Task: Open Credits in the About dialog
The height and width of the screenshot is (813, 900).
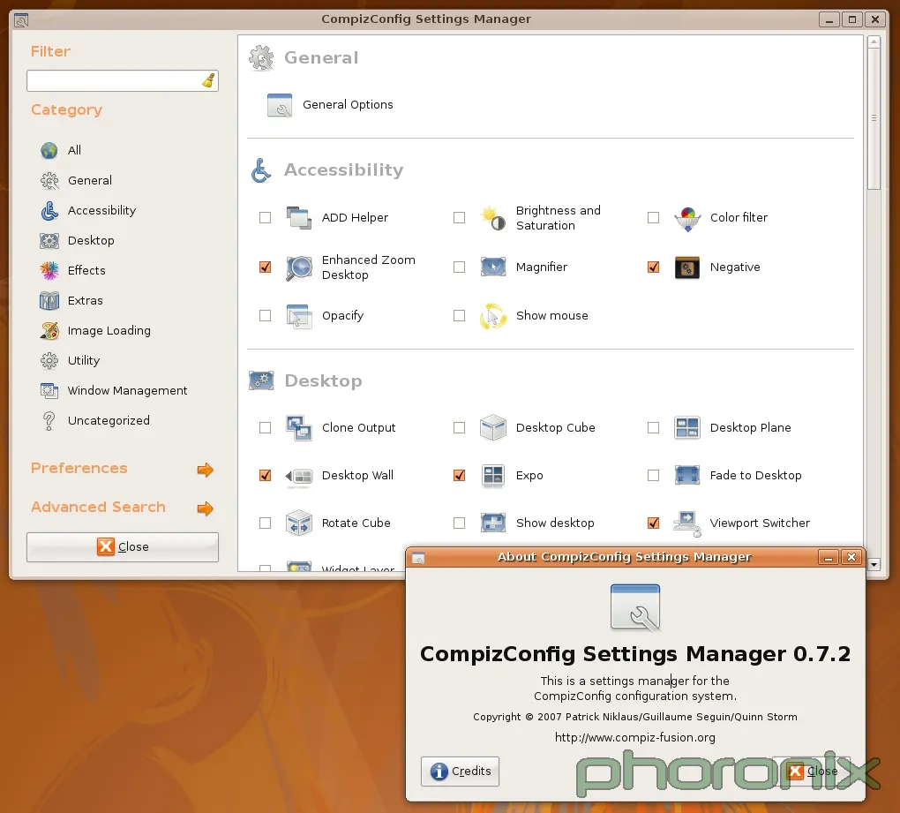Action: point(460,772)
